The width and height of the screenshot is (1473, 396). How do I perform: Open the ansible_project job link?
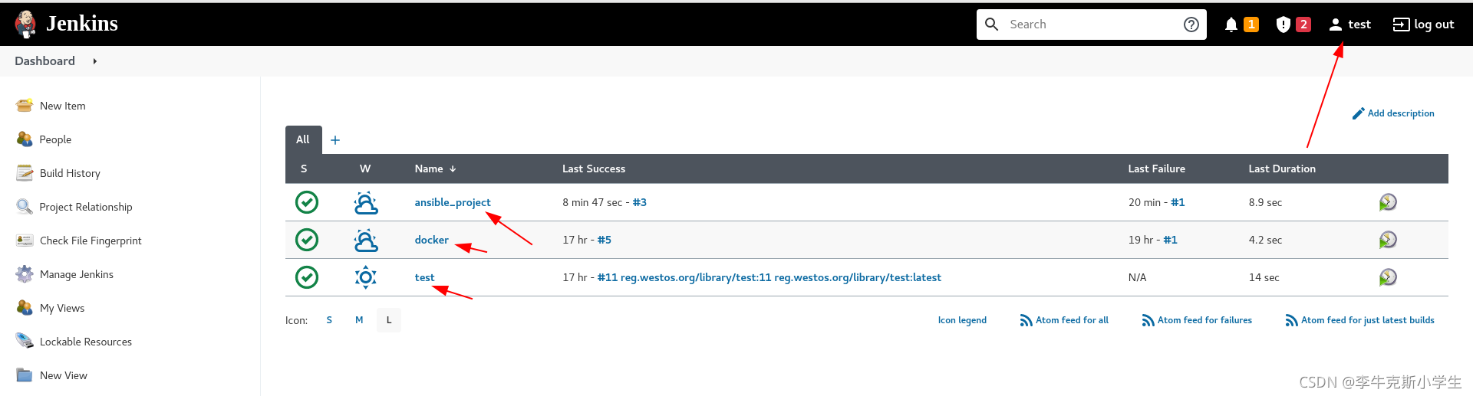coord(452,202)
